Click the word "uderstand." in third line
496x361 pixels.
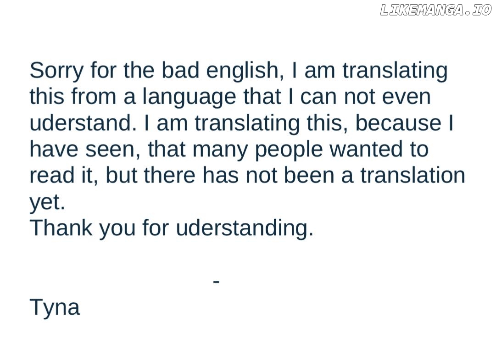coord(83,123)
